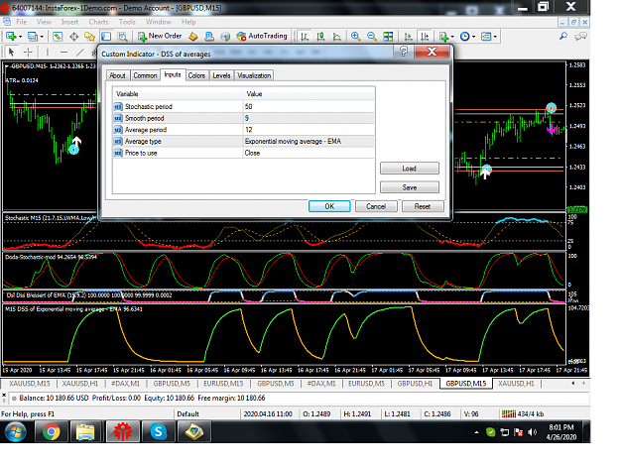The height and width of the screenshot is (465, 620).
Task: Select the Smooth period value 9
Action: (309, 118)
